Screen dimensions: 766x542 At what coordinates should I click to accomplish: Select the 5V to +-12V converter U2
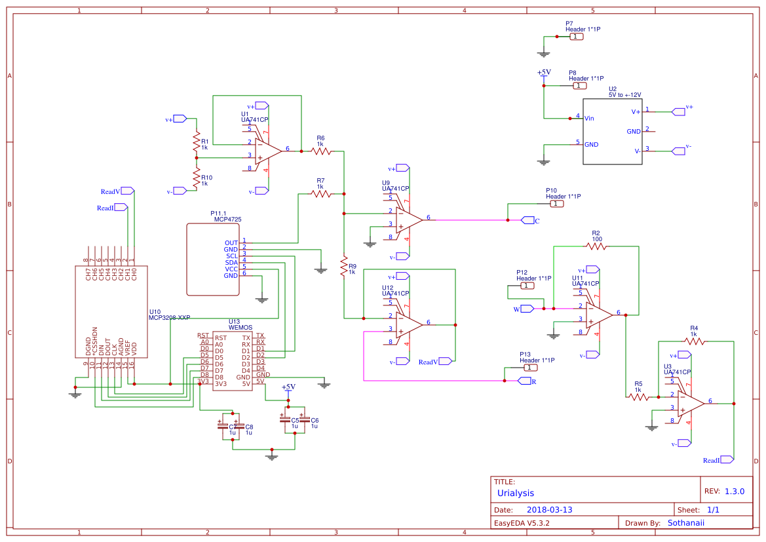pyautogui.click(x=613, y=131)
